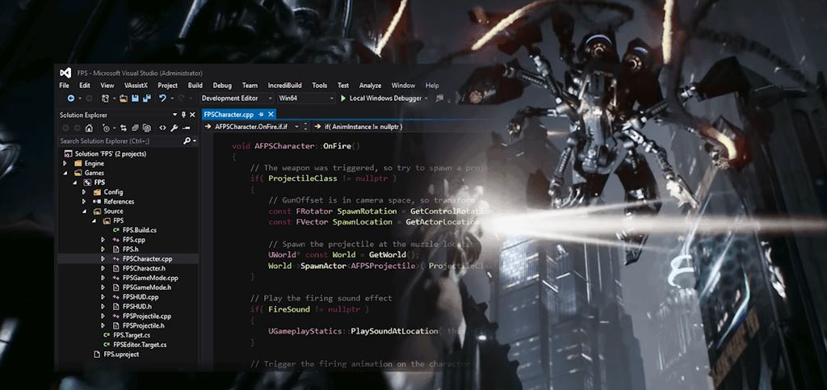Click Local Windows Debugger button label
Image resolution: width=827 pixels, height=390 pixels.
385,98
